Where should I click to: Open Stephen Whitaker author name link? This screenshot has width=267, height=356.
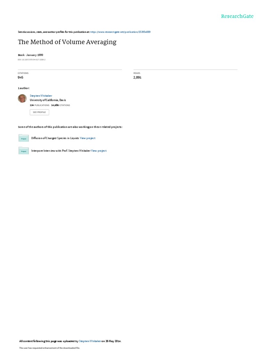(x=41, y=96)
